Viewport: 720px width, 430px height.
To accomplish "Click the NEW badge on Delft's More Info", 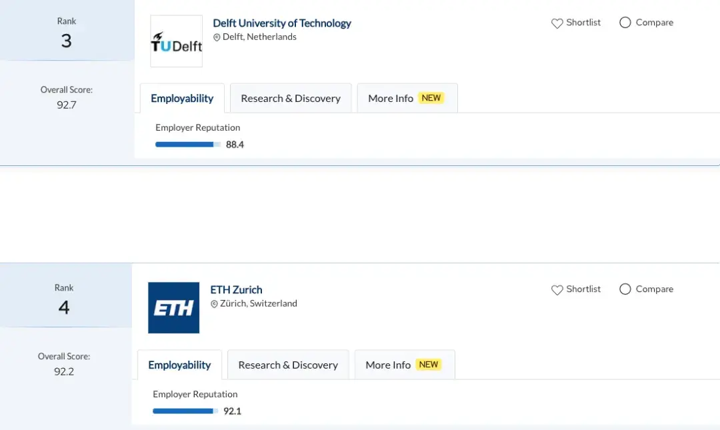I will [431, 98].
